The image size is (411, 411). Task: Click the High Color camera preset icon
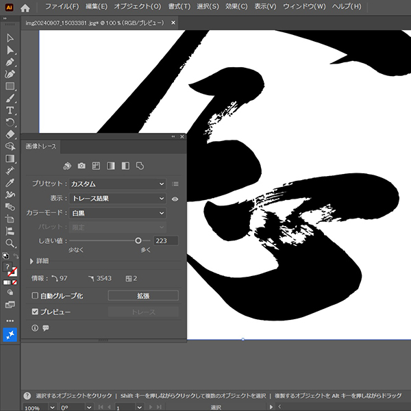pyautogui.click(x=82, y=166)
